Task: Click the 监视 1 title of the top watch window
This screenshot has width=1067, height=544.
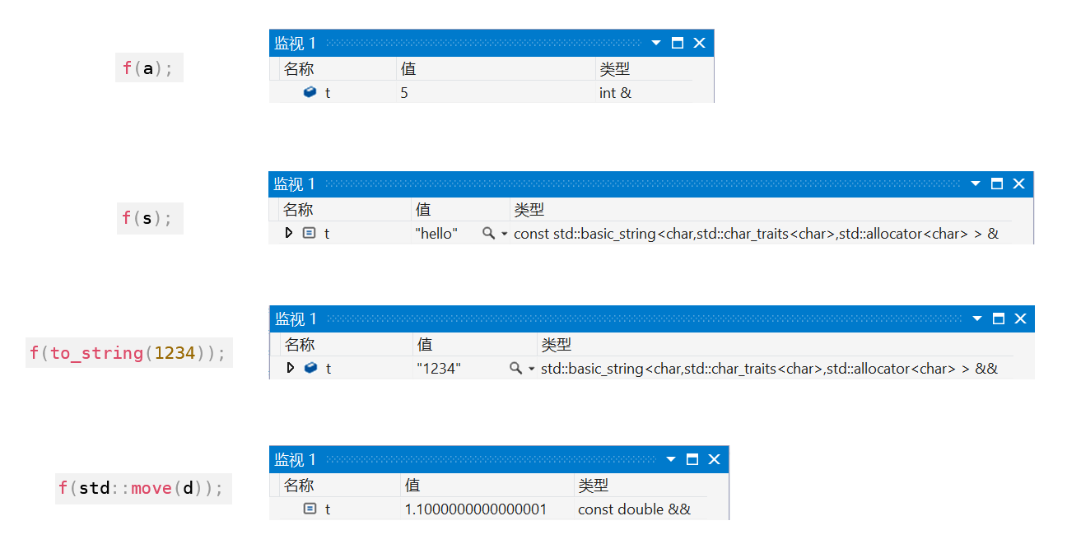Action: [x=296, y=42]
